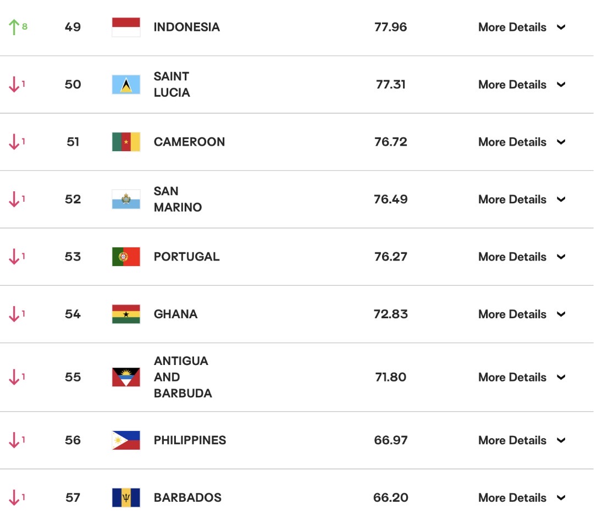Screen dimensions: 608x520
Task: Select the ANTIGUA AND BARBUDA country name
Action: [183, 377]
